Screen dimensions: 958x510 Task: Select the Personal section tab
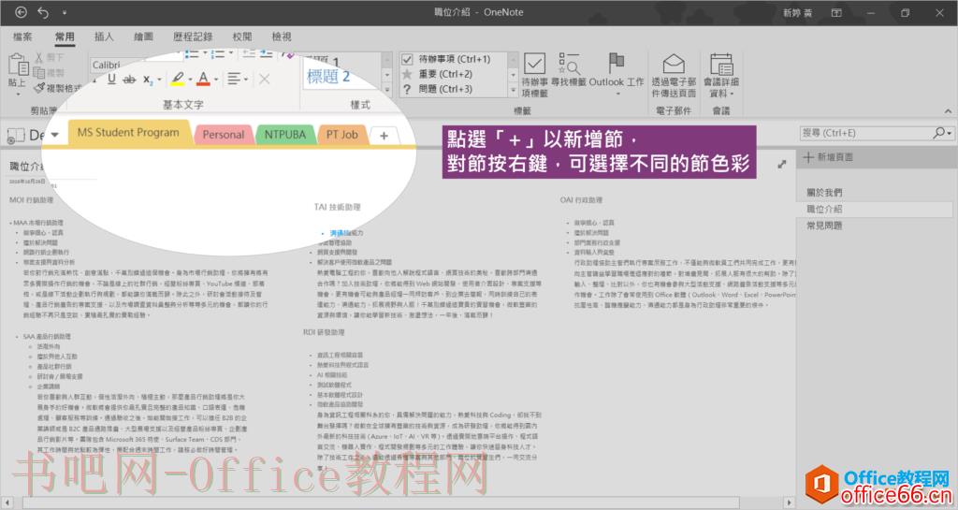click(x=224, y=135)
